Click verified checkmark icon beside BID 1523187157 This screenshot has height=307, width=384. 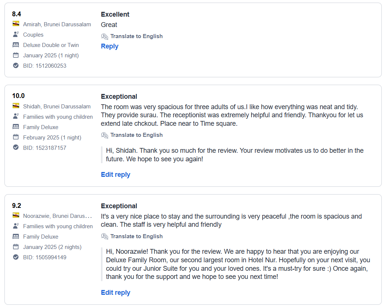pos(16,148)
